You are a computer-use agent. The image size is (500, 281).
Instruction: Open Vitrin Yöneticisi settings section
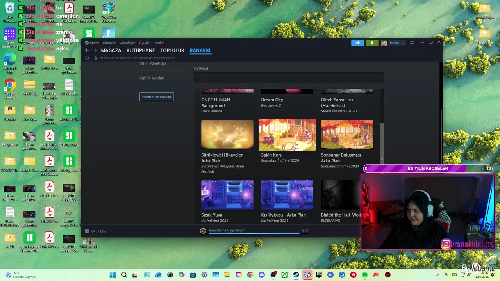[x=152, y=64]
